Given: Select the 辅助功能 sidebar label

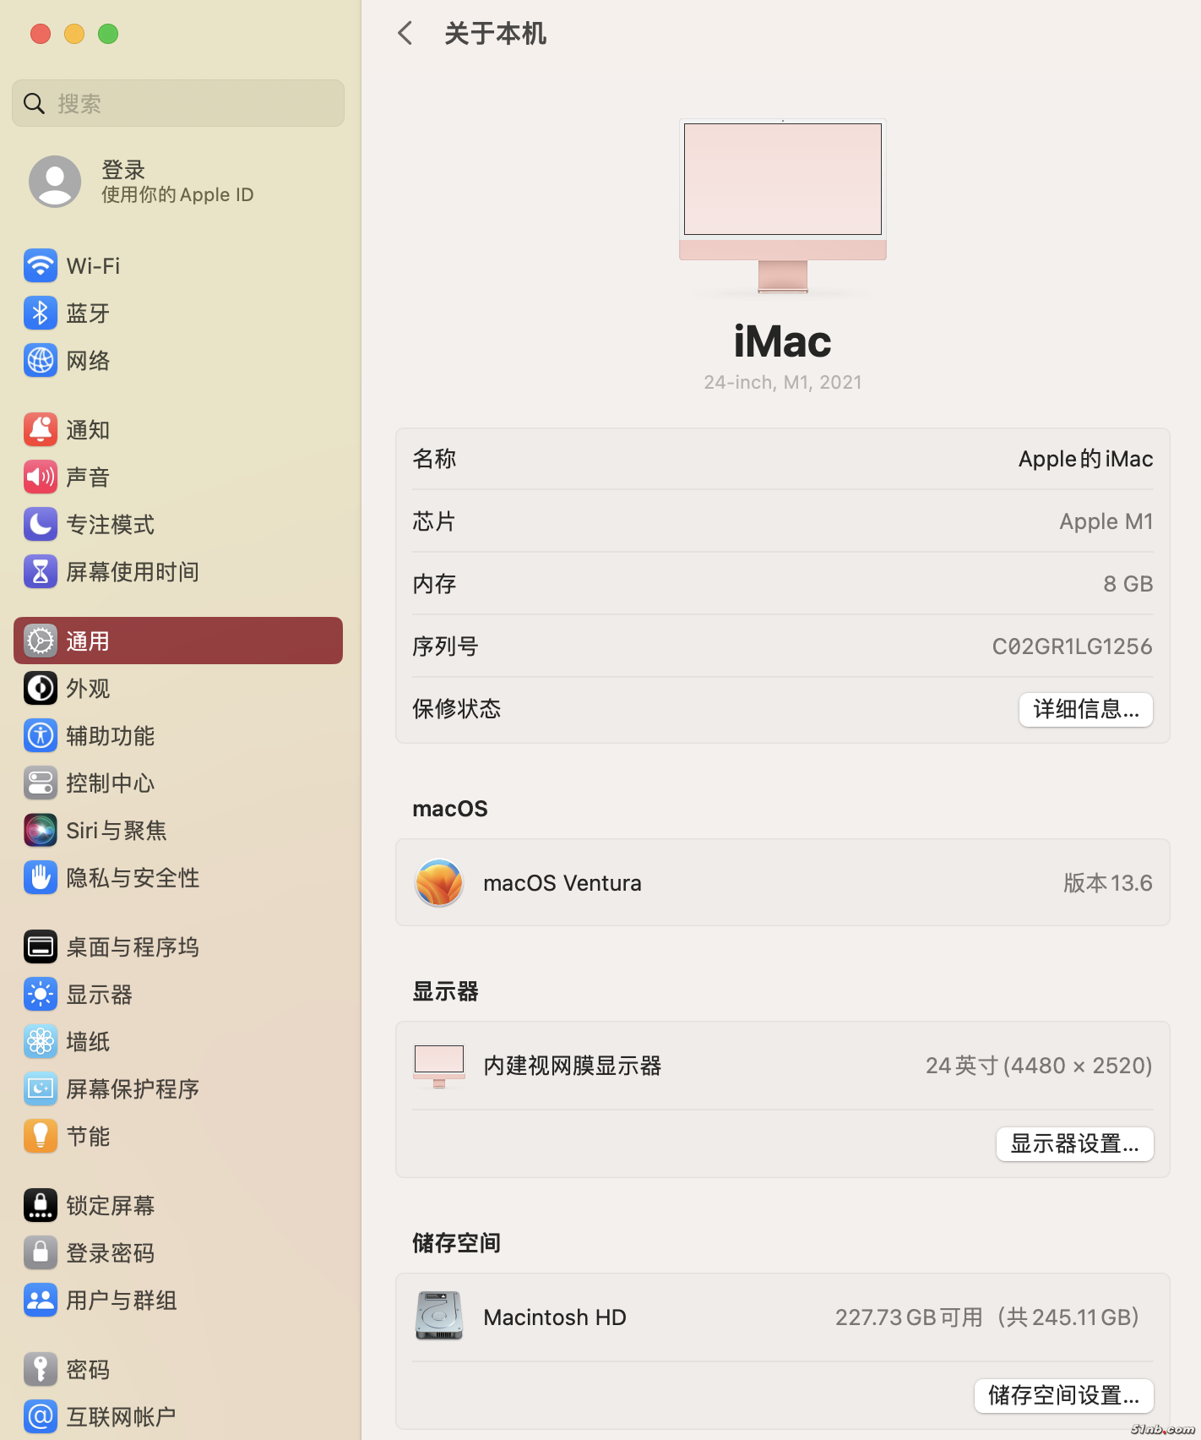Looking at the screenshot, I should pyautogui.click(x=111, y=736).
